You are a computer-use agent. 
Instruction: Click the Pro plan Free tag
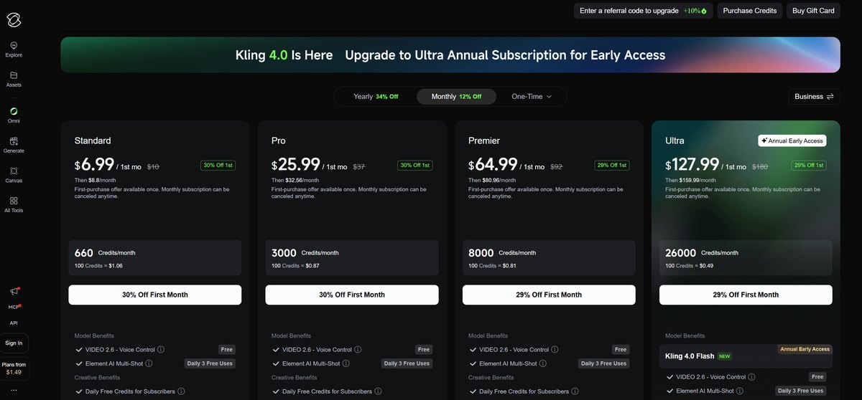pos(424,350)
